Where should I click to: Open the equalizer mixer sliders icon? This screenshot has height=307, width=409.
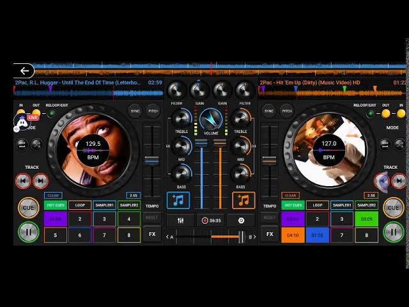180,221
